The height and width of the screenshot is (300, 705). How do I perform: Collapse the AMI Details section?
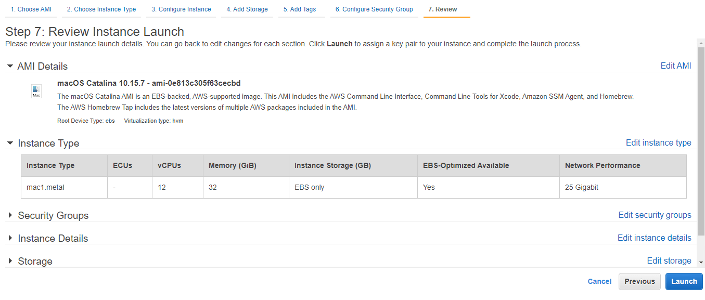10,67
